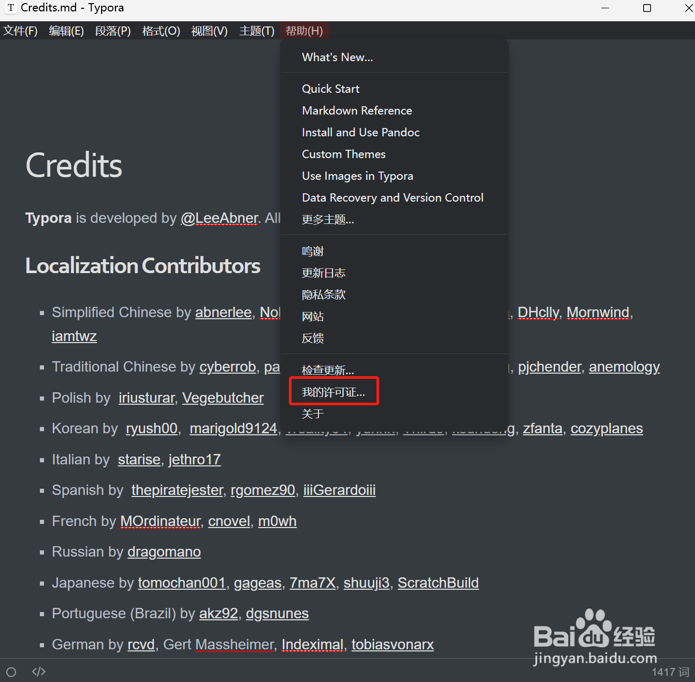Open the ryush00 contributor link
695x682 pixels.
[152, 429]
